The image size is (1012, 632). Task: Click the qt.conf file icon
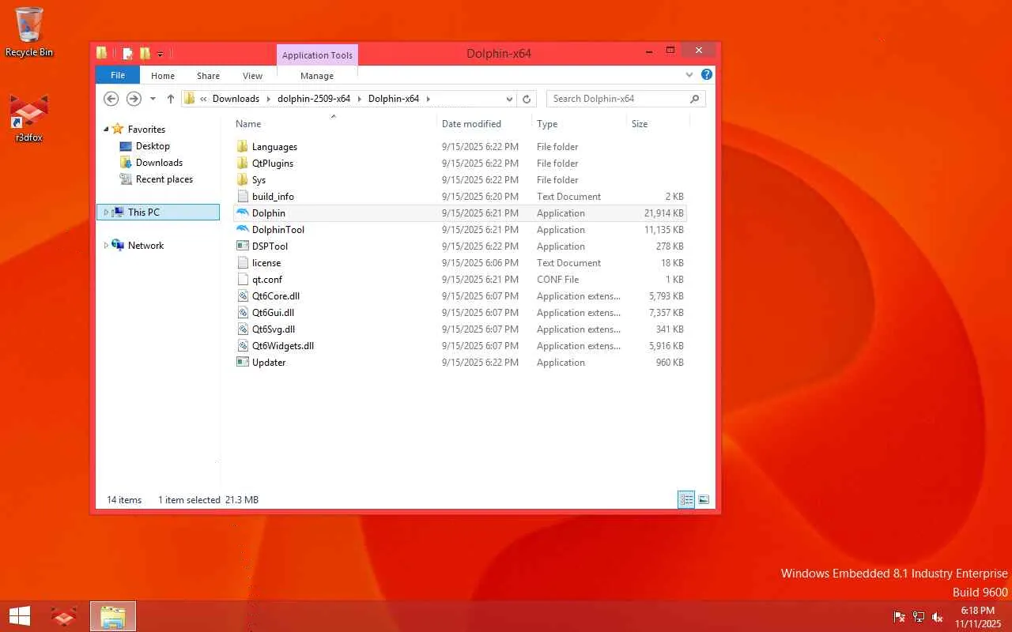pyautogui.click(x=243, y=280)
